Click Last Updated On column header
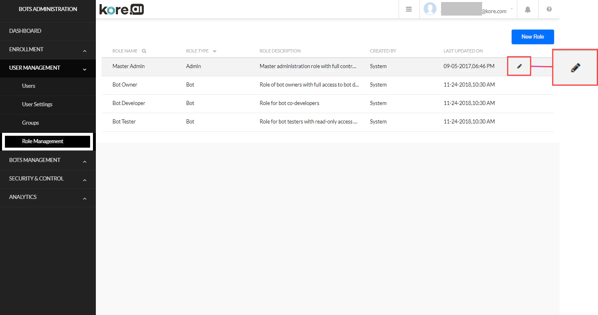 [463, 51]
